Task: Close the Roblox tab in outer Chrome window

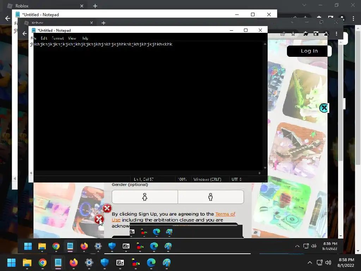Action: point(82,6)
